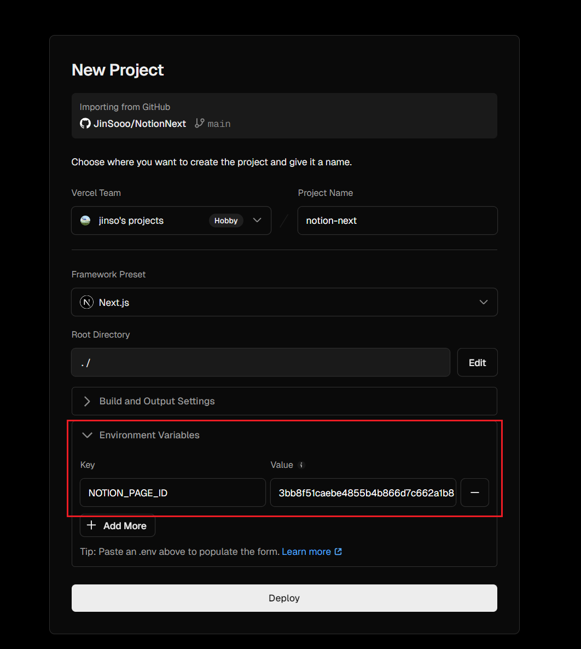
Task: Click the Add More button
Action: click(118, 525)
